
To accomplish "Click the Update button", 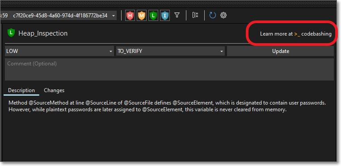I will tap(281, 51).
